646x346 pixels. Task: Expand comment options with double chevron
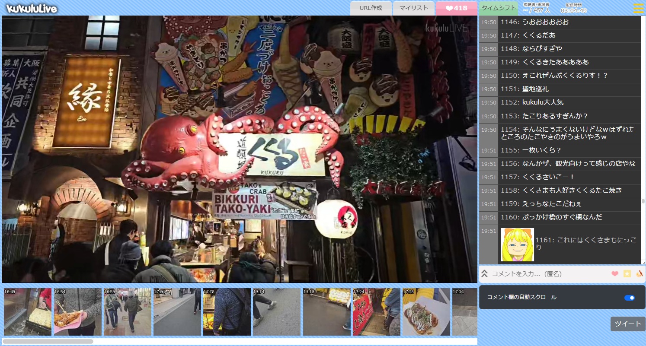(x=485, y=273)
